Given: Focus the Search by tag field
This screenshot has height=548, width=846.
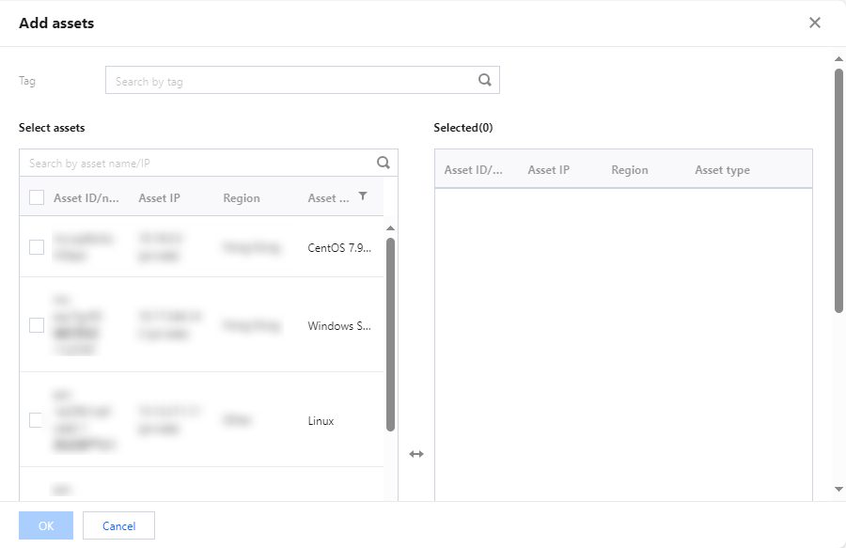Looking at the screenshot, I should [x=291, y=81].
